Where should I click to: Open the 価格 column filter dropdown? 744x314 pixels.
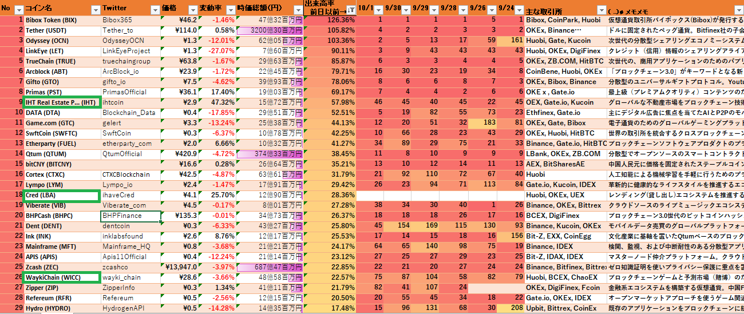[192, 10]
